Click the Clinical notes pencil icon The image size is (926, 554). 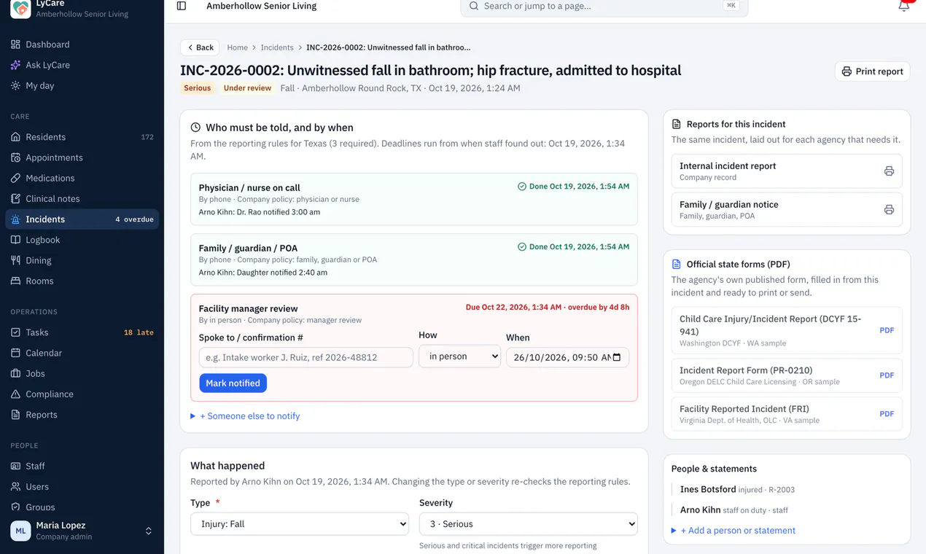(x=15, y=198)
